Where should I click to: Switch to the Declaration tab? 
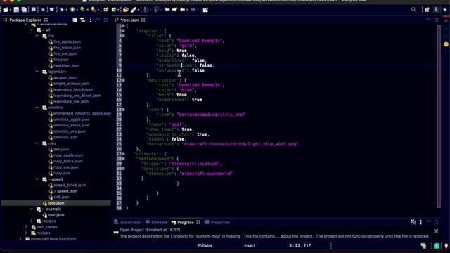coord(128,222)
